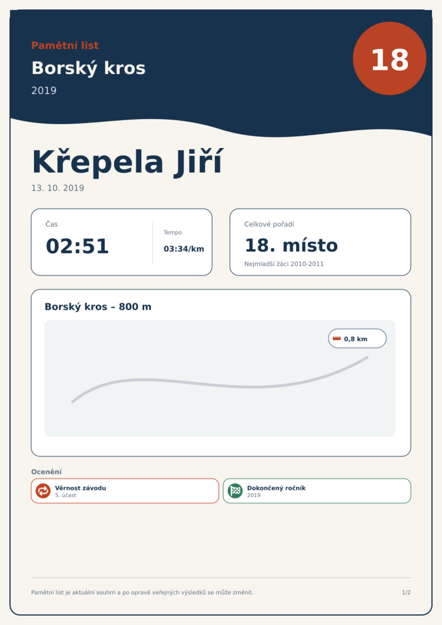Click the Nejmladší žáci 2010-2011 category label
442x625 pixels.
click(x=284, y=264)
